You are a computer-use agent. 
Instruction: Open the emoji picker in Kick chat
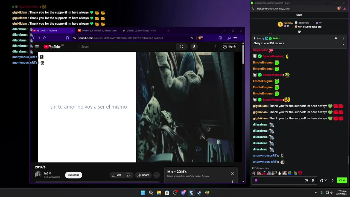coord(313,180)
